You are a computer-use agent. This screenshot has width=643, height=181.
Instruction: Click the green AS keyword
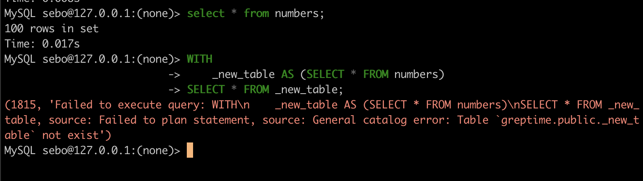click(x=287, y=74)
